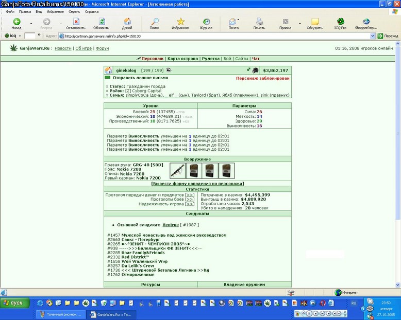Viewport: 401px width, 320px height.
Task: Click the Печать printer icon
Action: (x=259, y=24)
